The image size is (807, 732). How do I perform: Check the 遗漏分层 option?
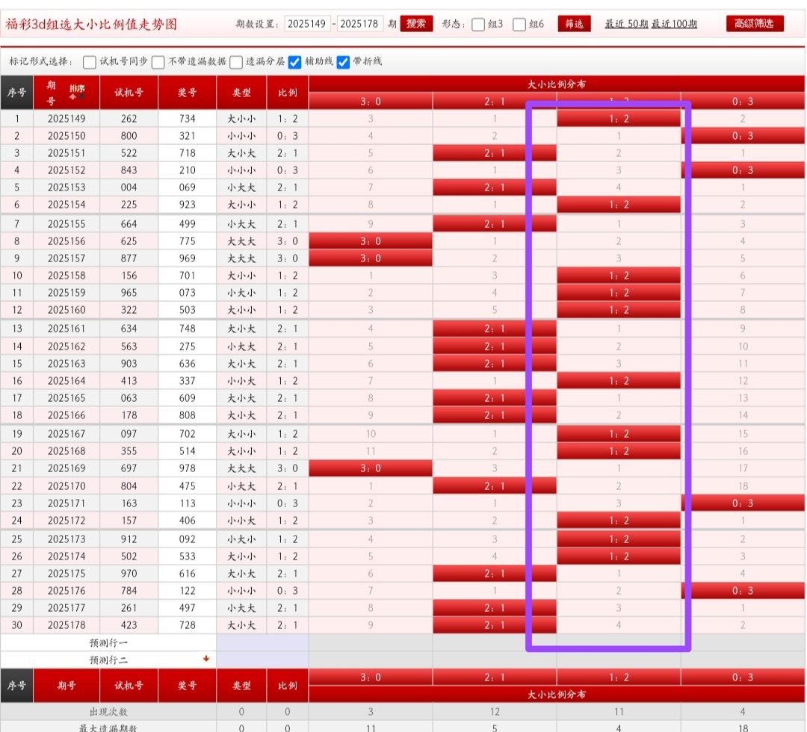pos(236,62)
